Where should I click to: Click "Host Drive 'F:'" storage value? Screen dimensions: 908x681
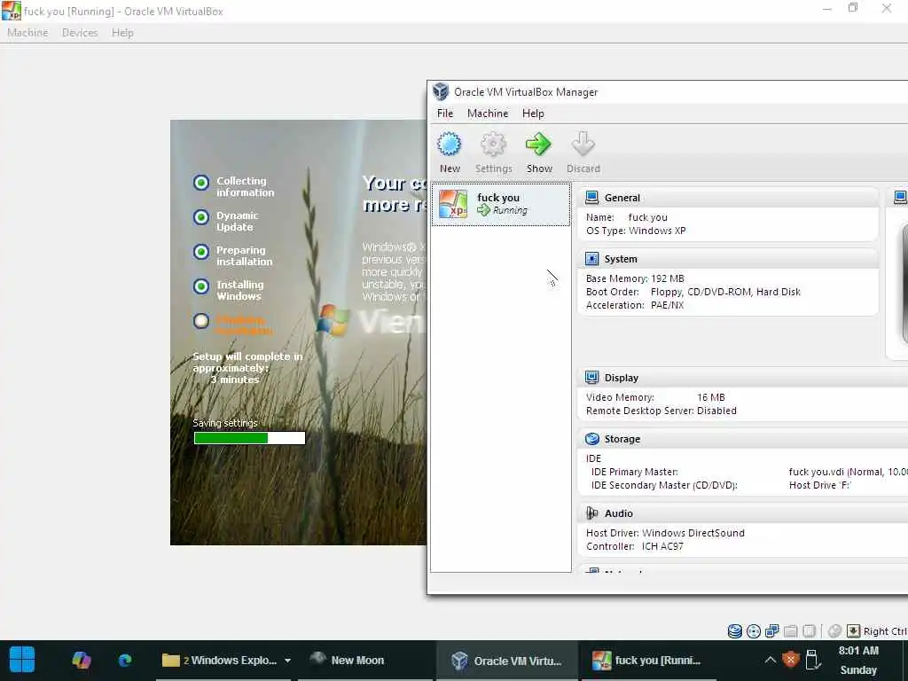pyautogui.click(x=819, y=485)
